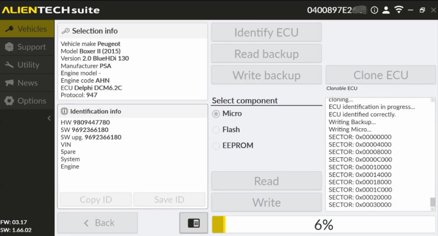Select the Vehicles wrench icon
438x236 pixels.
pyautogui.click(x=9, y=29)
